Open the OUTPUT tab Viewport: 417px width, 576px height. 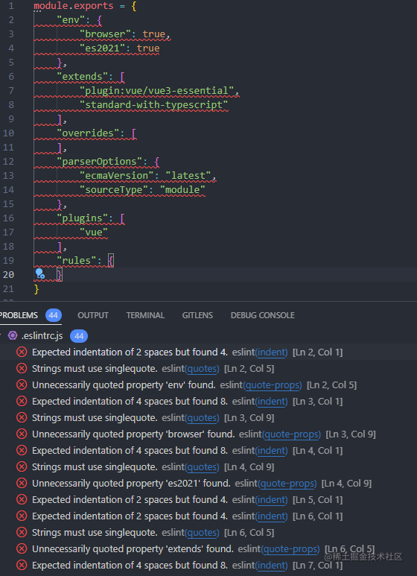pos(93,315)
